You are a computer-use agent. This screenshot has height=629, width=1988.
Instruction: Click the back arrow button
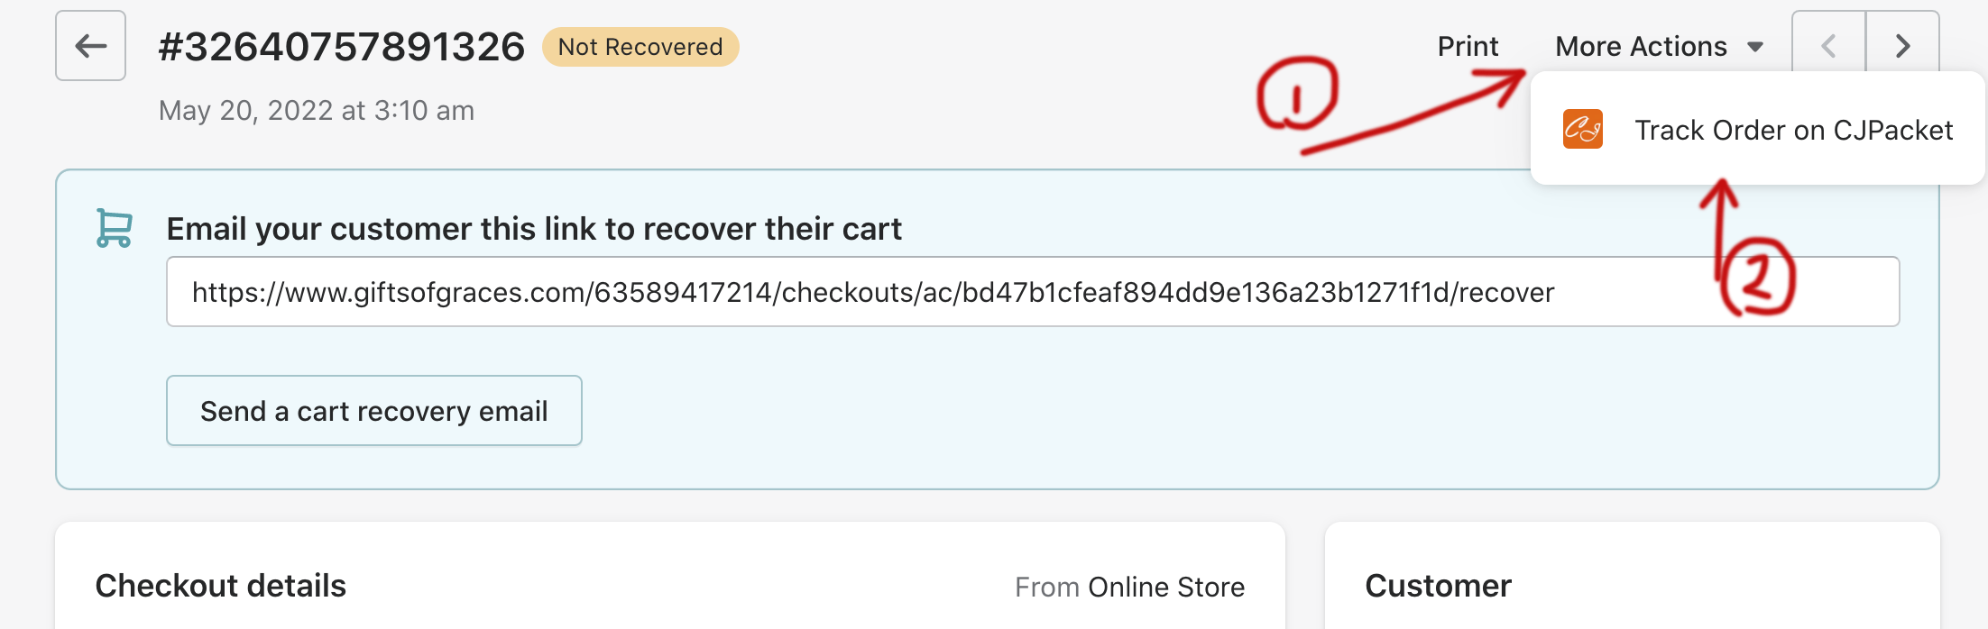pos(90,46)
